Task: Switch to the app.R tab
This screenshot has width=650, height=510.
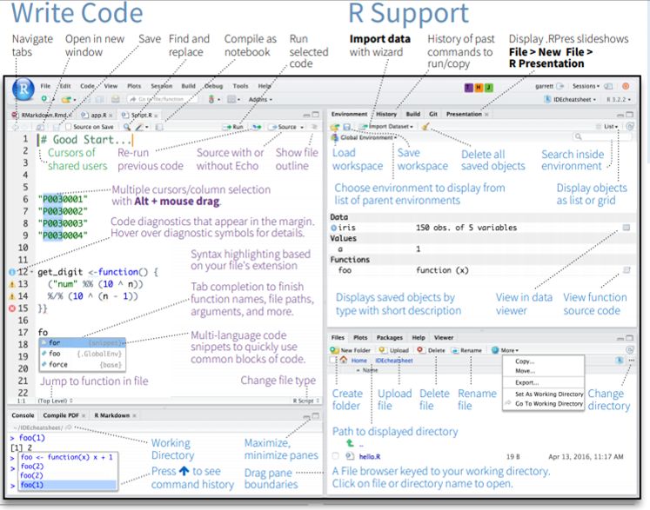Action: click(x=98, y=115)
